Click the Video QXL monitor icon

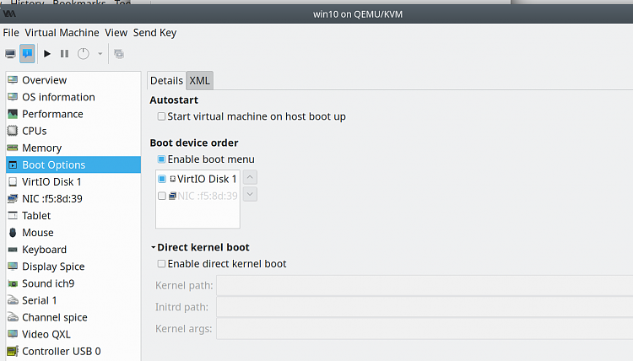point(13,334)
